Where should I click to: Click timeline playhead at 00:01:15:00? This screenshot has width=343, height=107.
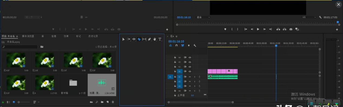click(276, 46)
